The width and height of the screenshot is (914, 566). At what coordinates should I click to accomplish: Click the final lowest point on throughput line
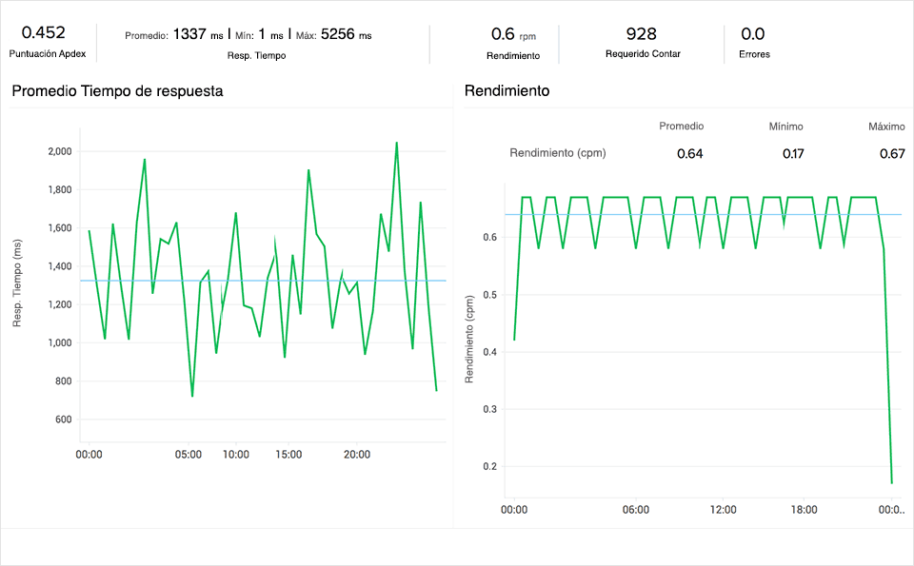(892, 483)
